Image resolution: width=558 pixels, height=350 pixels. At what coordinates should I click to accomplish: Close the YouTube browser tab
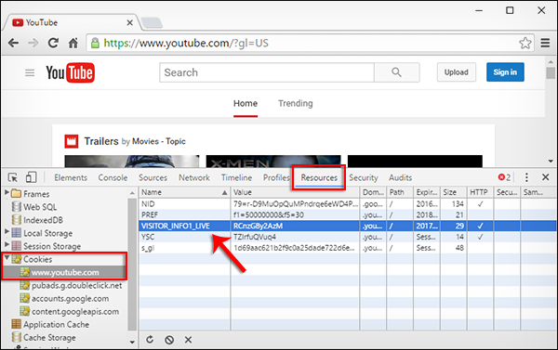(130, 22)
